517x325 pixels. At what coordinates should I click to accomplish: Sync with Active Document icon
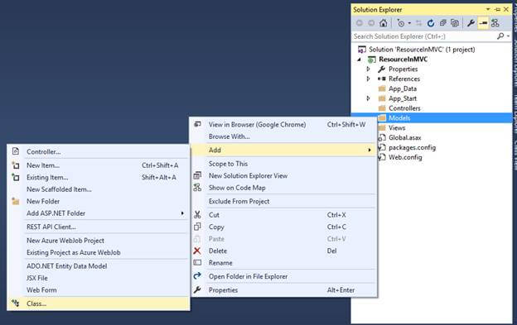[418, 23]
